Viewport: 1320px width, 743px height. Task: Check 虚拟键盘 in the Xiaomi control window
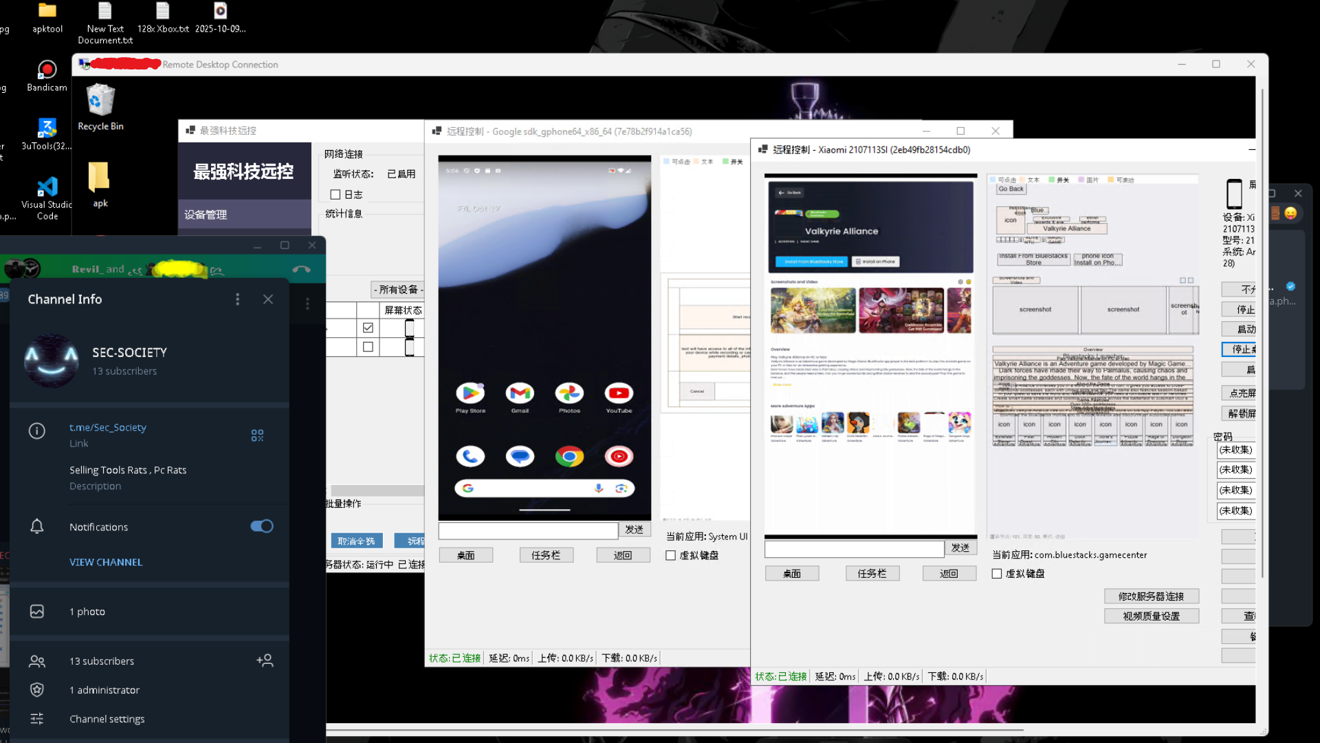point(997,574)
